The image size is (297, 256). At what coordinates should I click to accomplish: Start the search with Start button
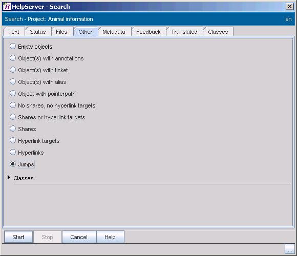pyautogui.click(x=18, y=237)
